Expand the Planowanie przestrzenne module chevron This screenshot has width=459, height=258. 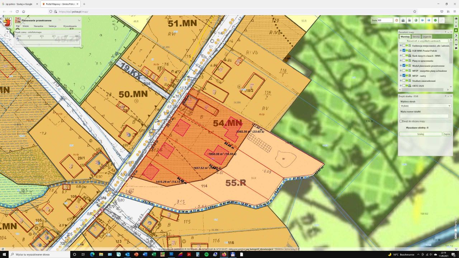click(79, 20)
